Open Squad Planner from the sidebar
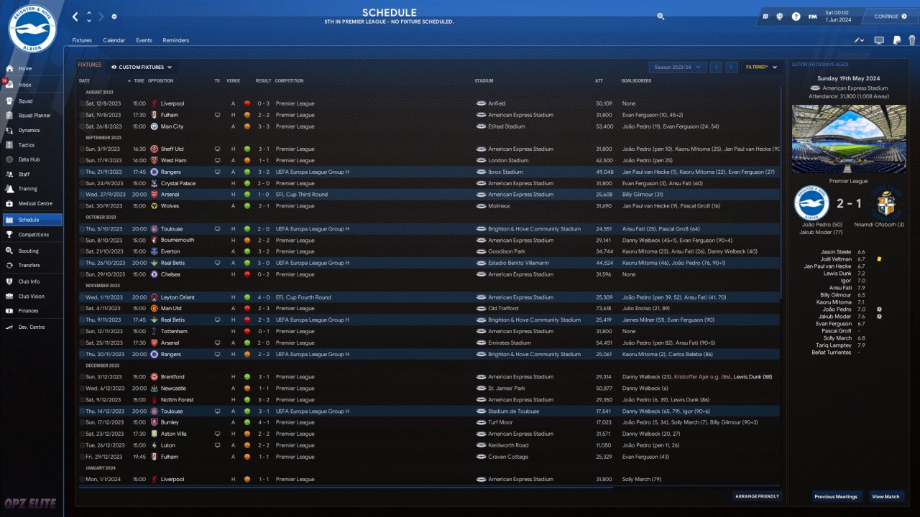920x517 pixels. [34, 115]
